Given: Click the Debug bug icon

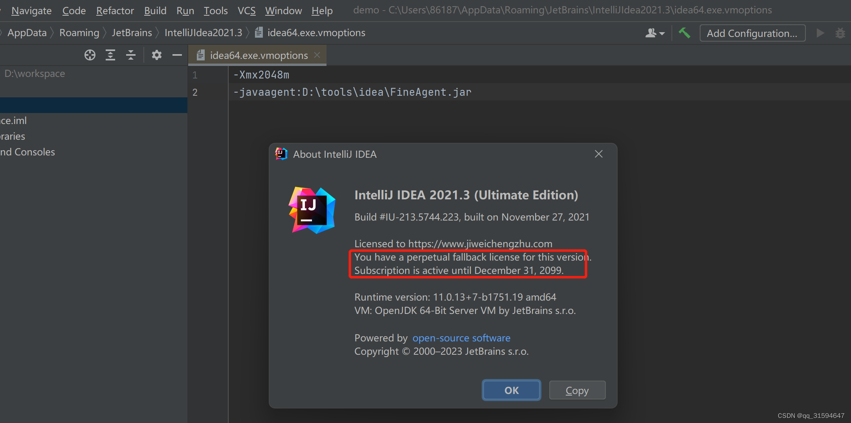Looking at the screenshot, I should (840, 33).
